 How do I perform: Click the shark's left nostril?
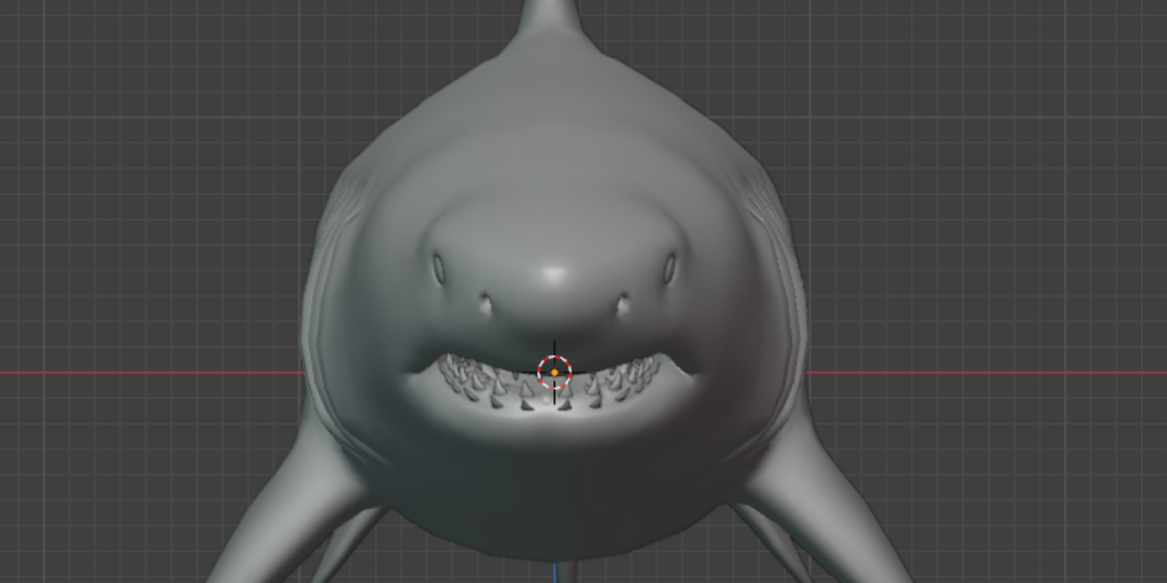click(486, 303)
